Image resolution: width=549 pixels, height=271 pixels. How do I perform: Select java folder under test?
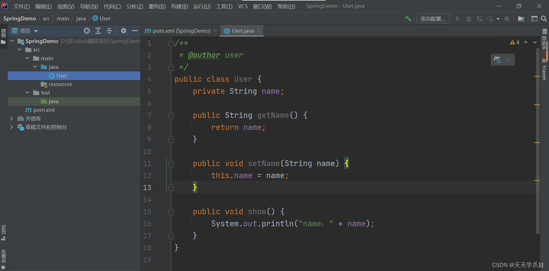point(74,102)
